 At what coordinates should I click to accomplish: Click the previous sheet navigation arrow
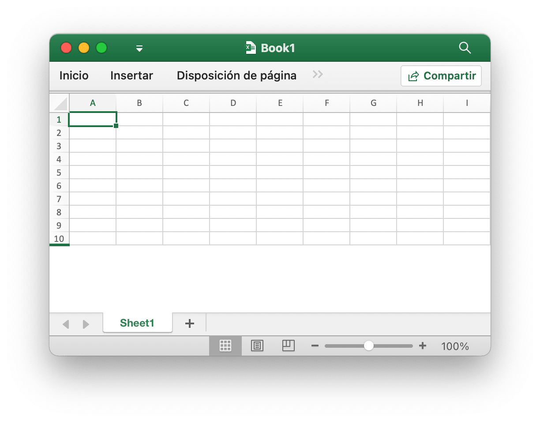click(x=65, y=323)
